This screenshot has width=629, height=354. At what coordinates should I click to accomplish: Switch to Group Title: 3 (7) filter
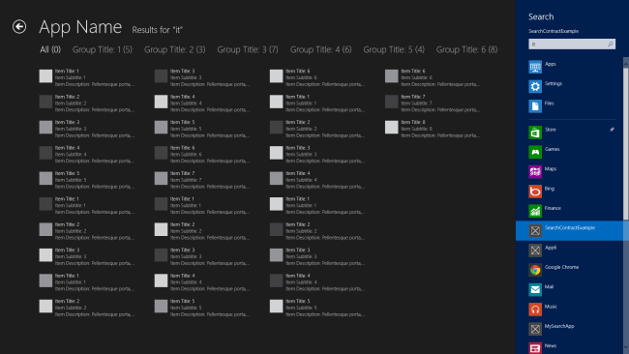248,49
